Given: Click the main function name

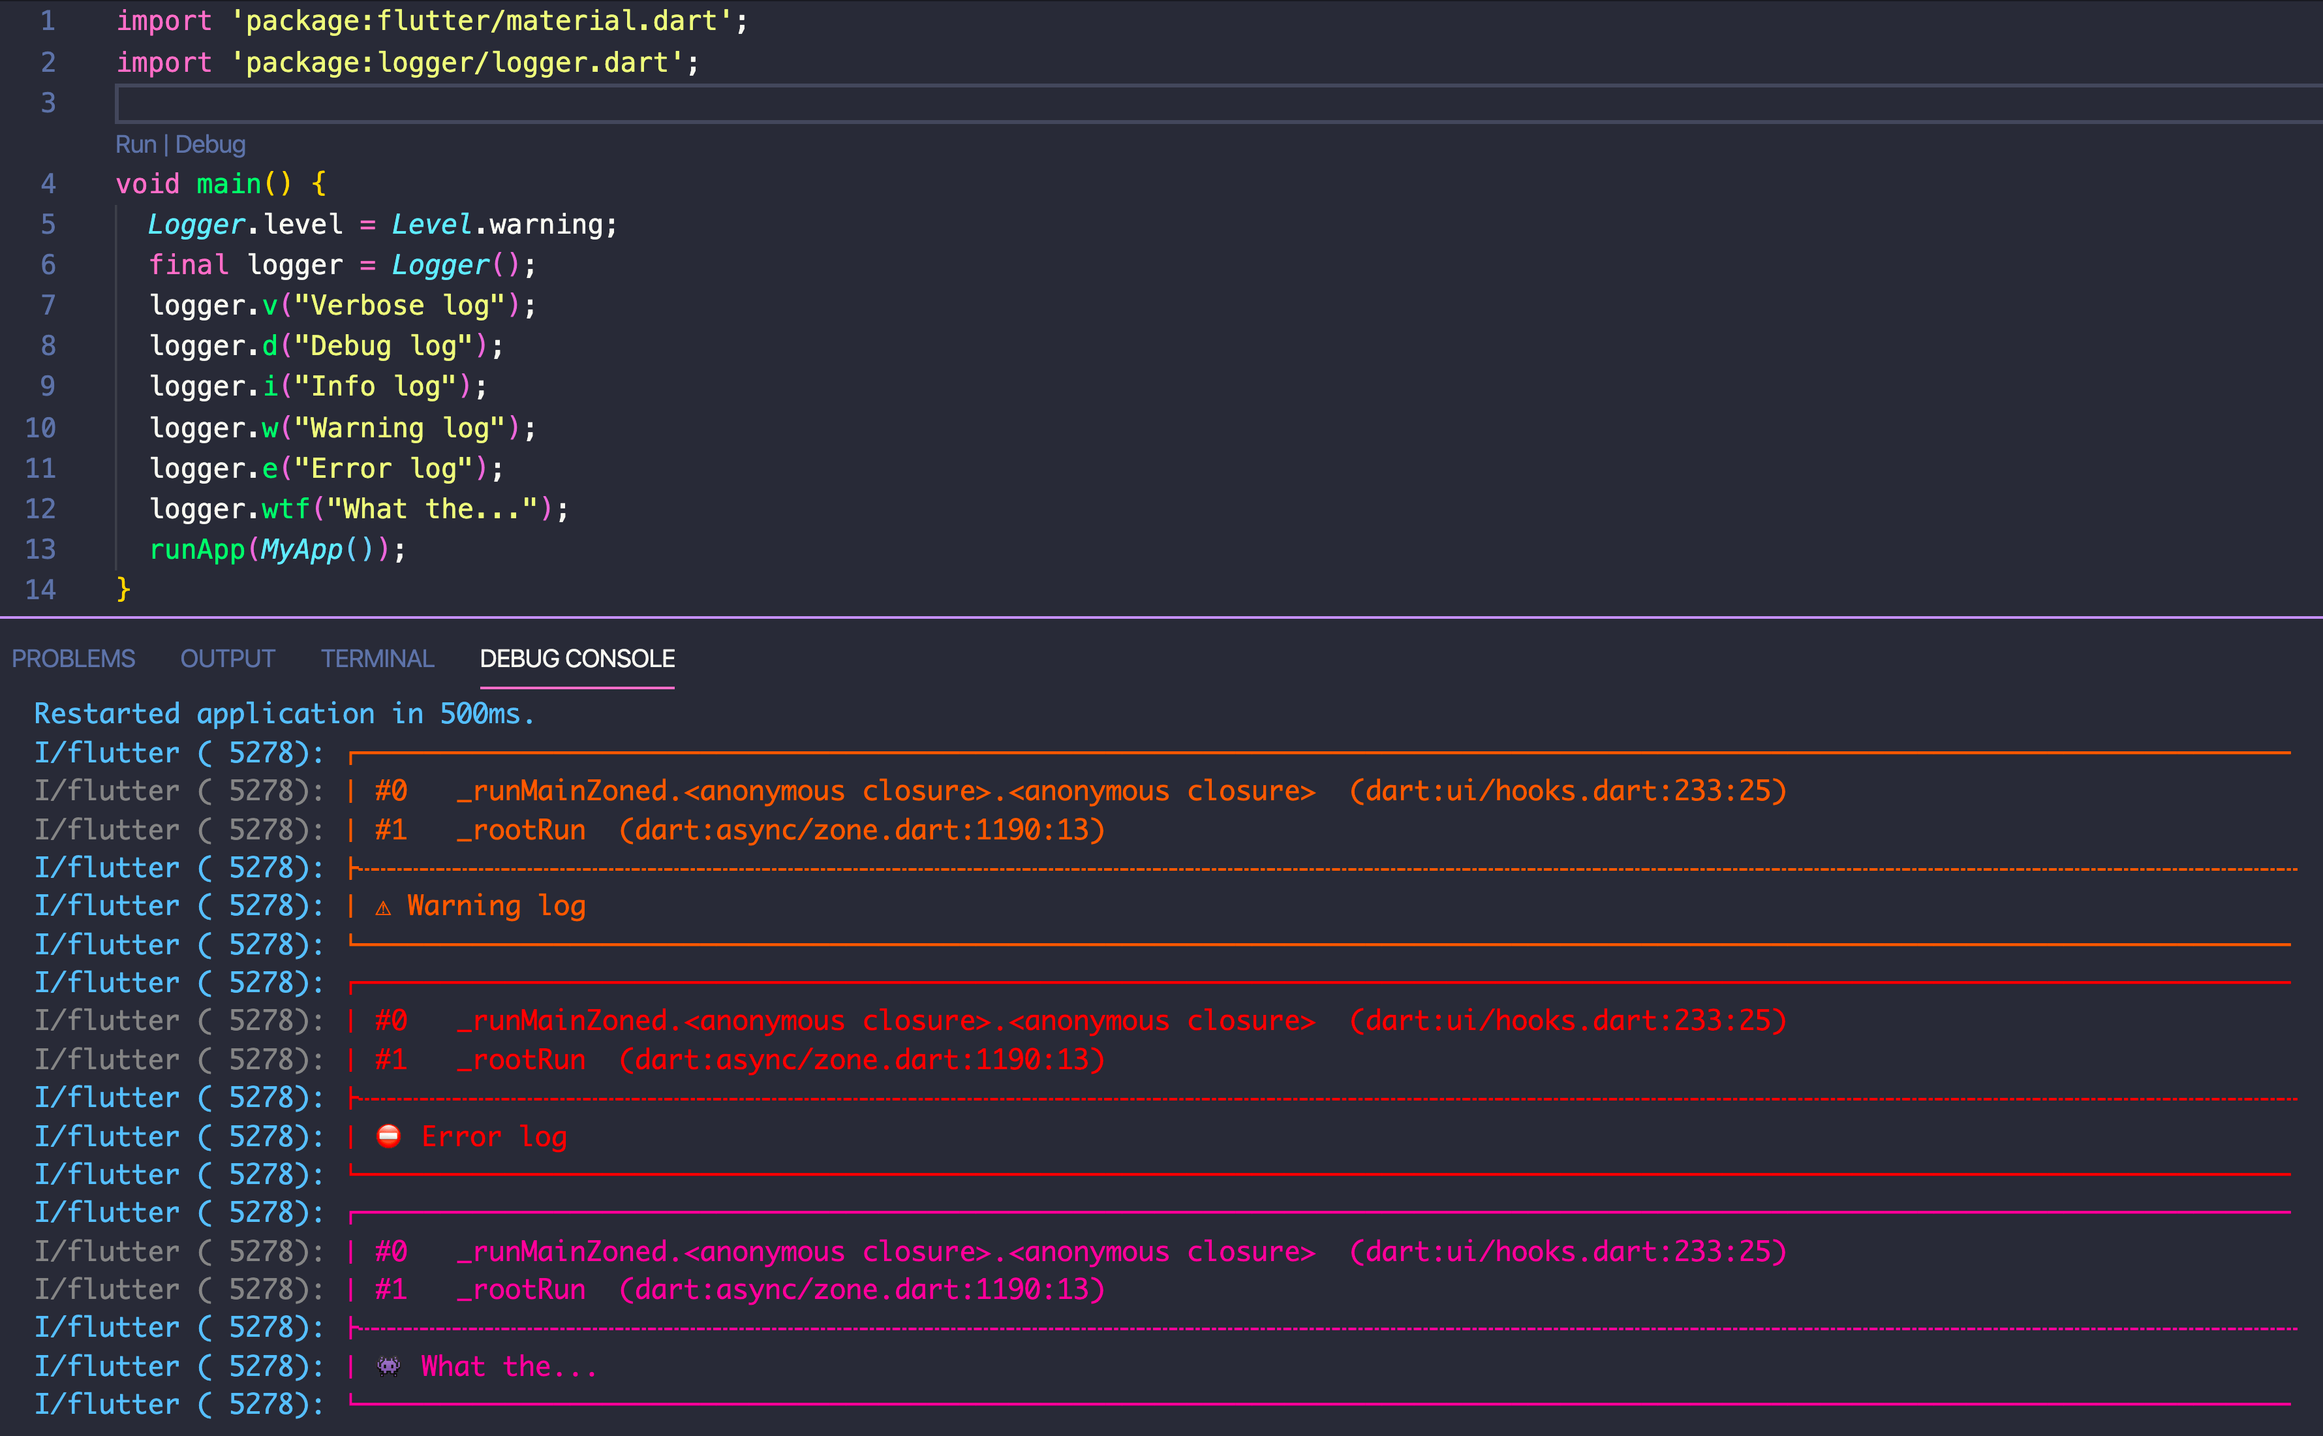Looking at the screenshot, I should (x=229, y=183).
